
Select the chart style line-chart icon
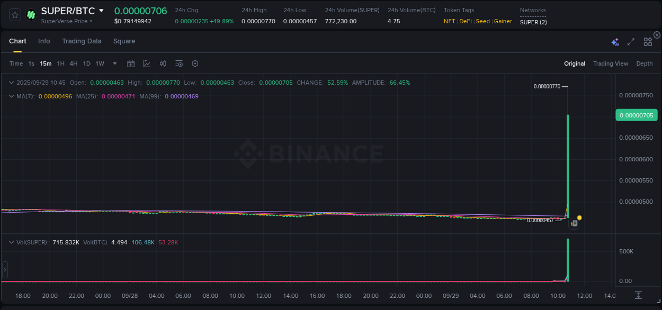[147, 63]
